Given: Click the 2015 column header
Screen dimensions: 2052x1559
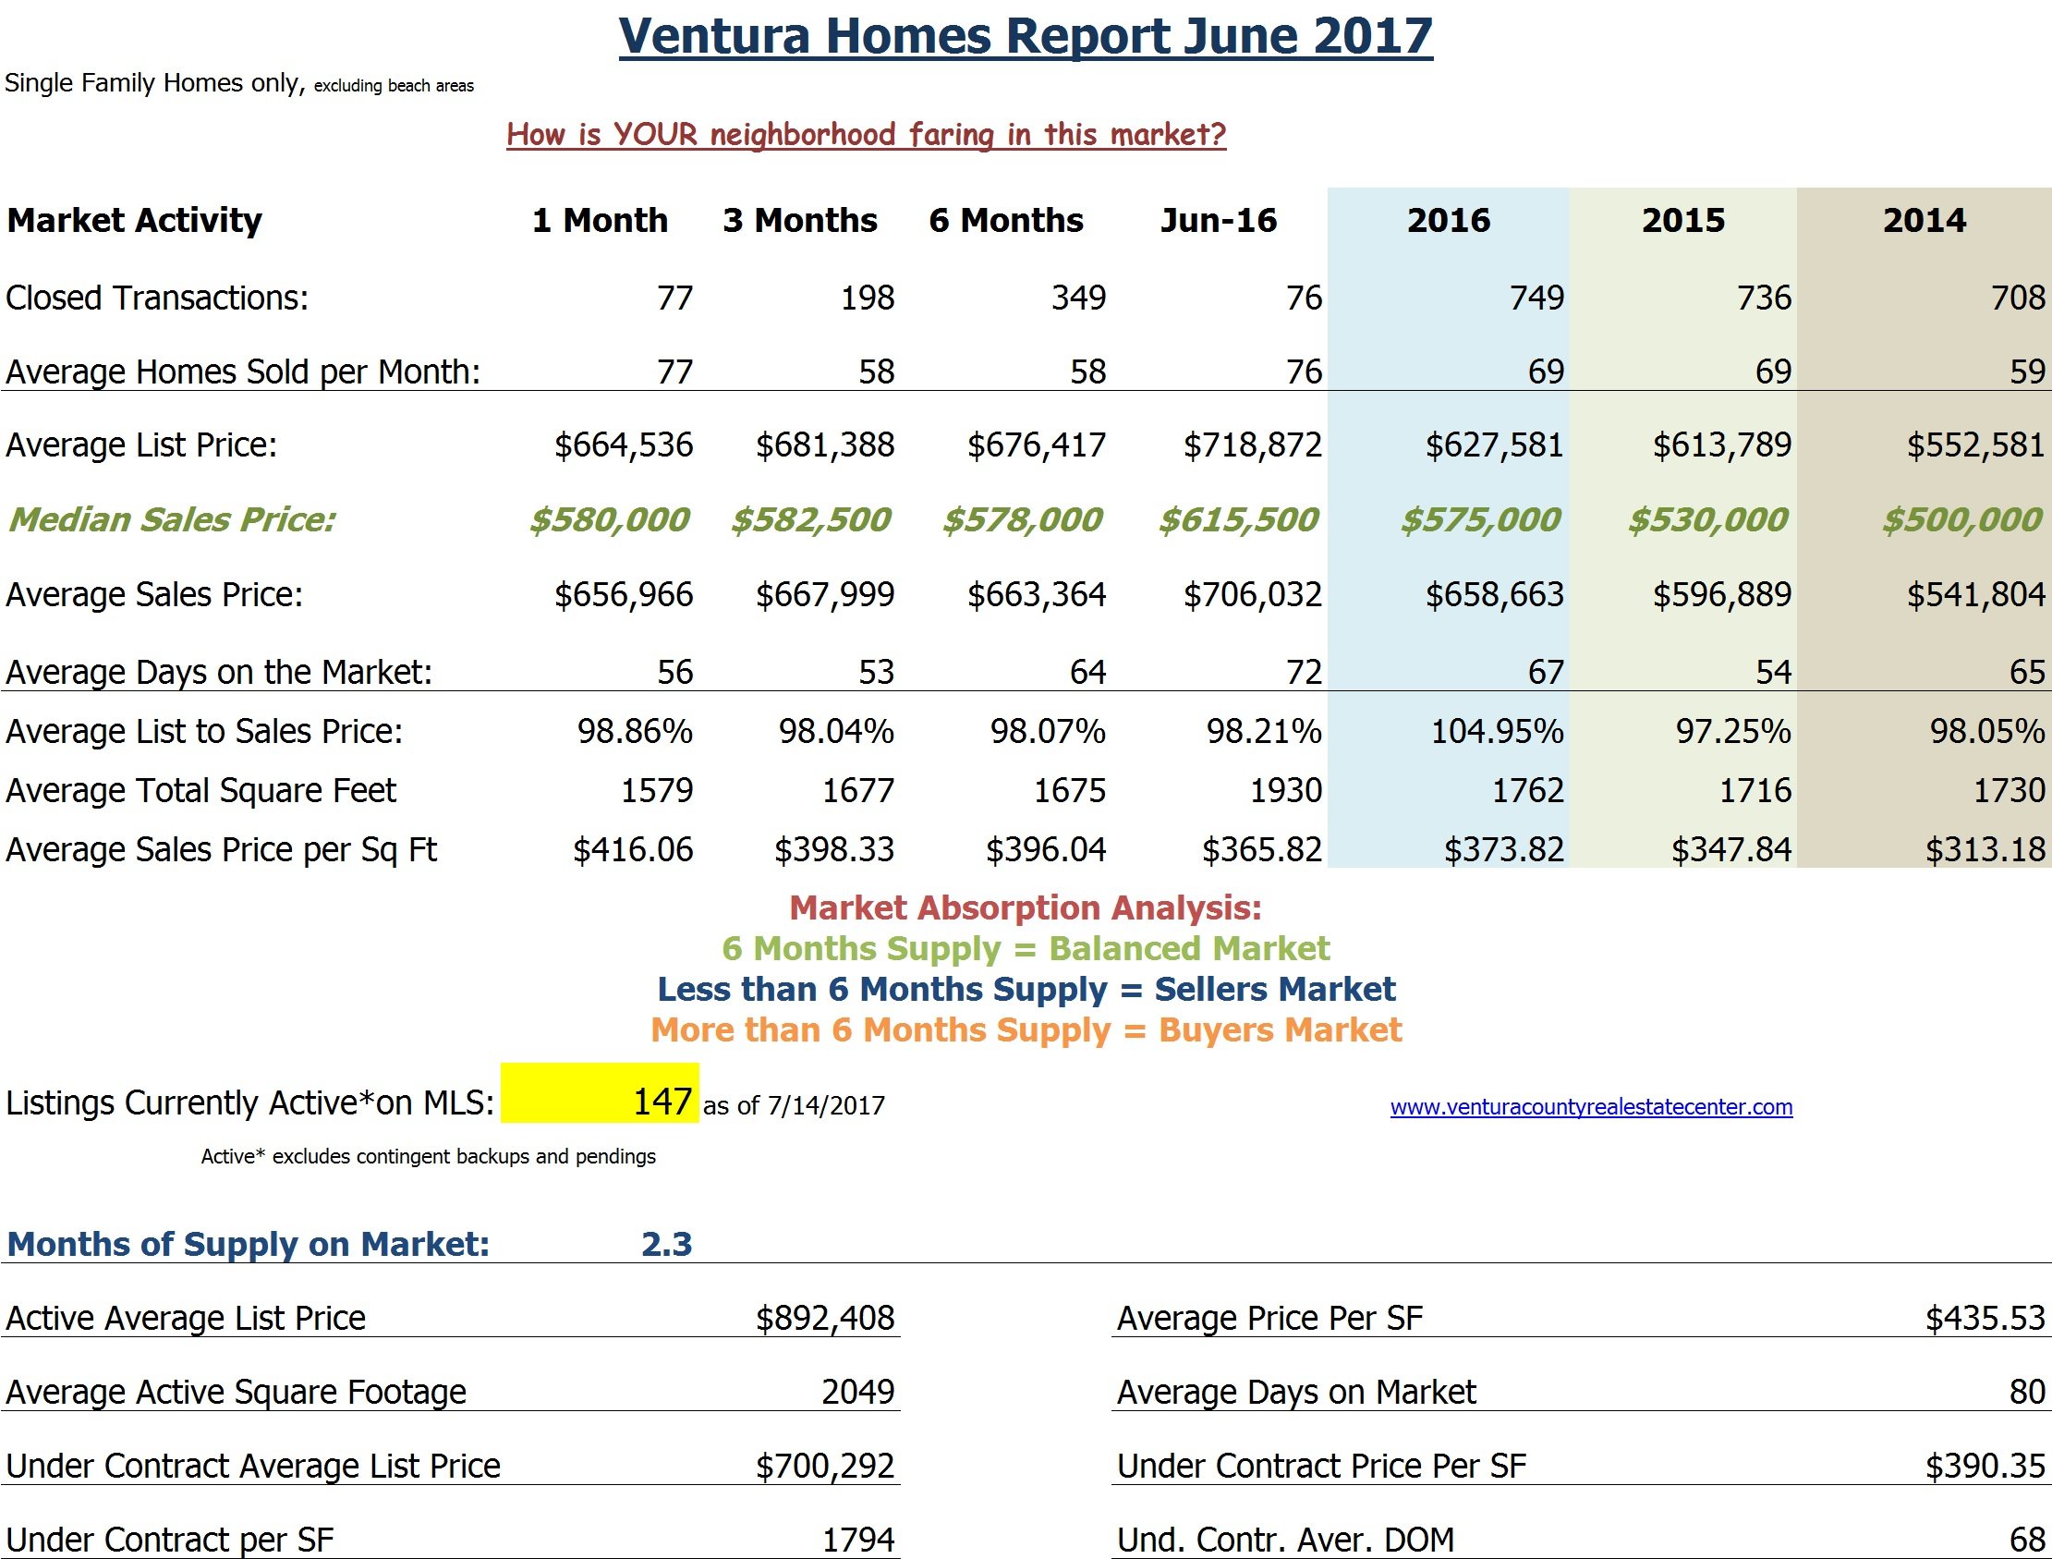Looking at the screenshot, I should point(1682,220).
